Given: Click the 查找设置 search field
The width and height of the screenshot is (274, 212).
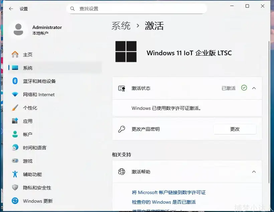Looking at the screenshot, I should (x=140, y=9).
